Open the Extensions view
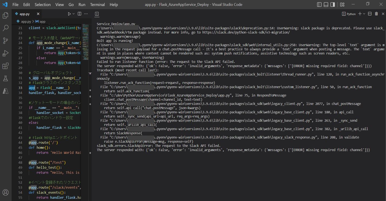The width and height of the screenshot is (386, 201). [5, 66]
